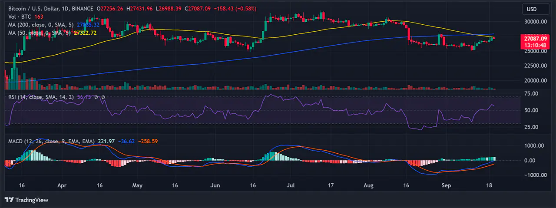Viewport: 556px width, 208px height.
Task: Click the Jul date on time axis
Action: click(x=291, y=185)
